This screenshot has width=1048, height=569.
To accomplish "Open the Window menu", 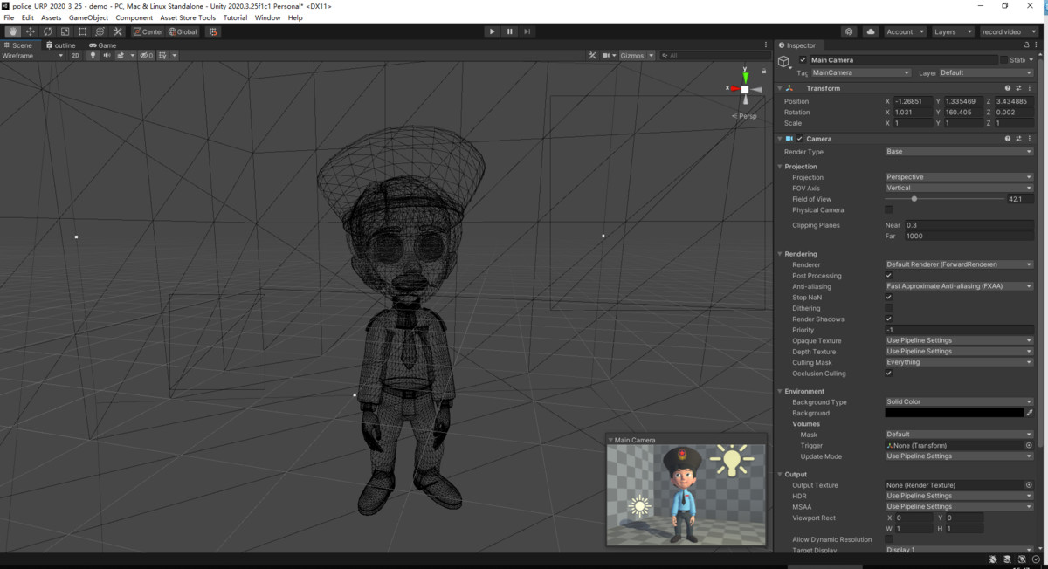I will [x=267, y=17].
